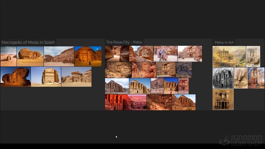
Task: Pick the pink-tinted Treasury narrow photo
Action: point(184,86)
